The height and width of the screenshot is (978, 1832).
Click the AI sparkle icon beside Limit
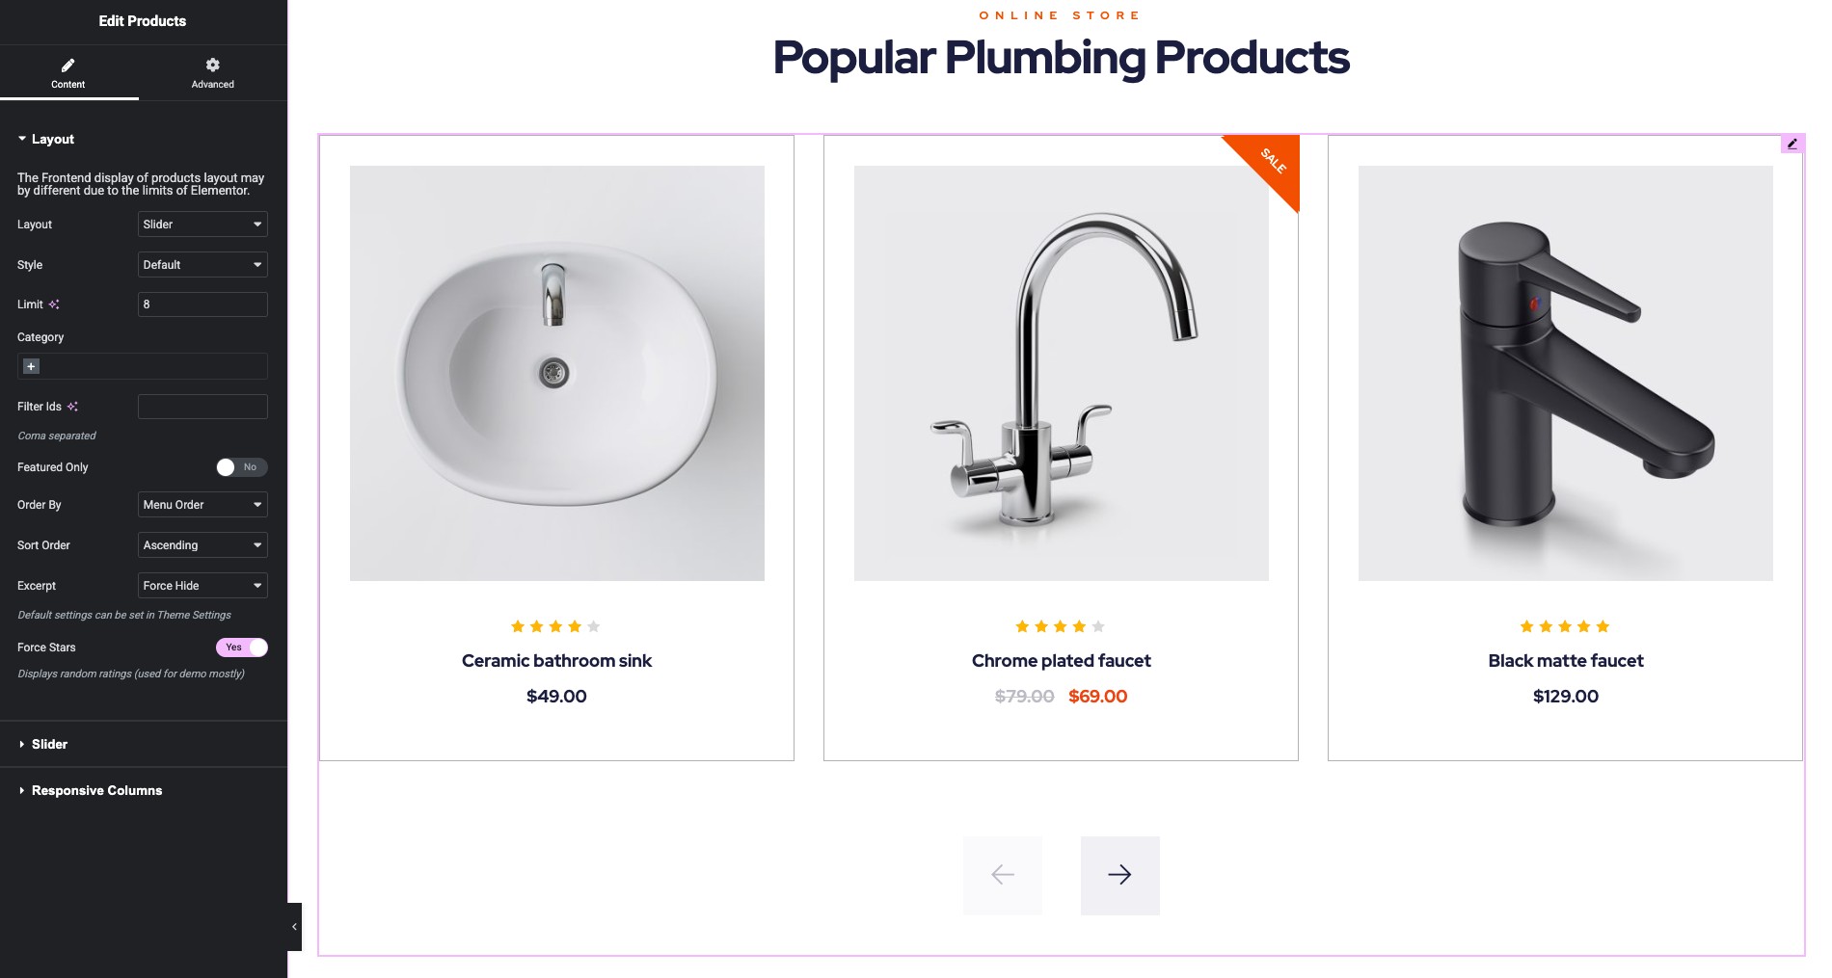[x=54, y=304]
